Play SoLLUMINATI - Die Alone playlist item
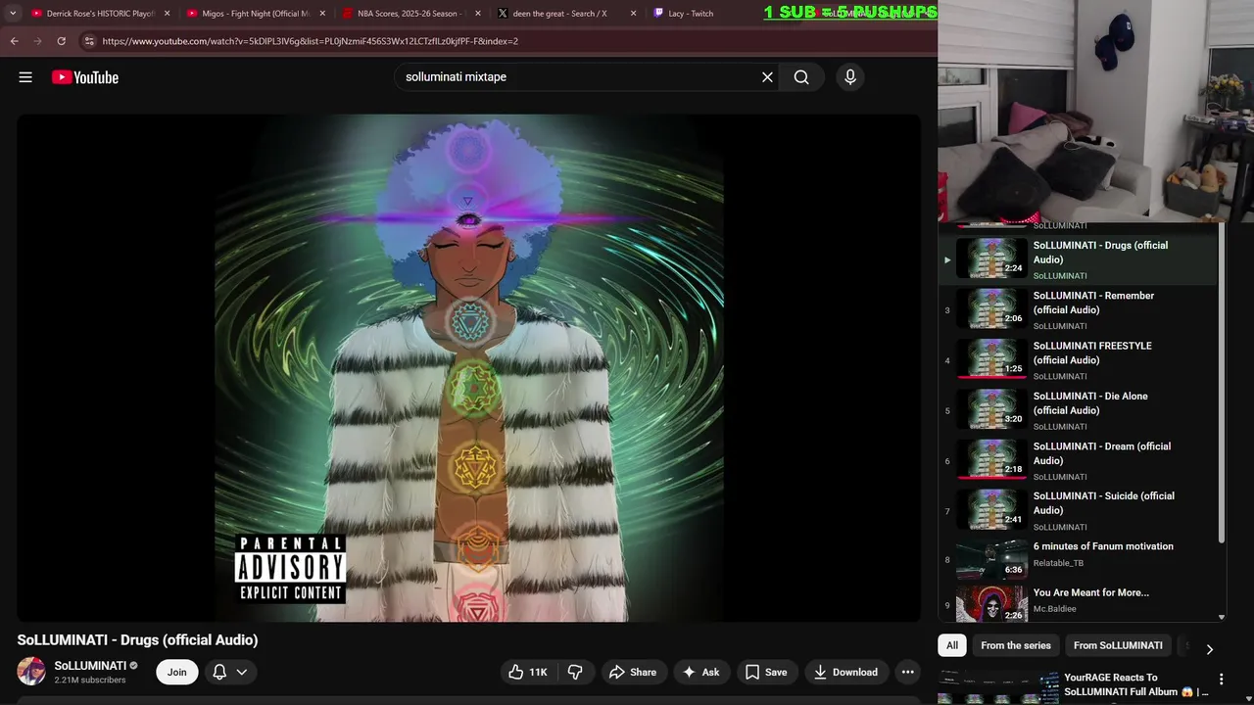Image resolution: width=1254 pixels, height=705 pixels. click(x=1077, y=410)
